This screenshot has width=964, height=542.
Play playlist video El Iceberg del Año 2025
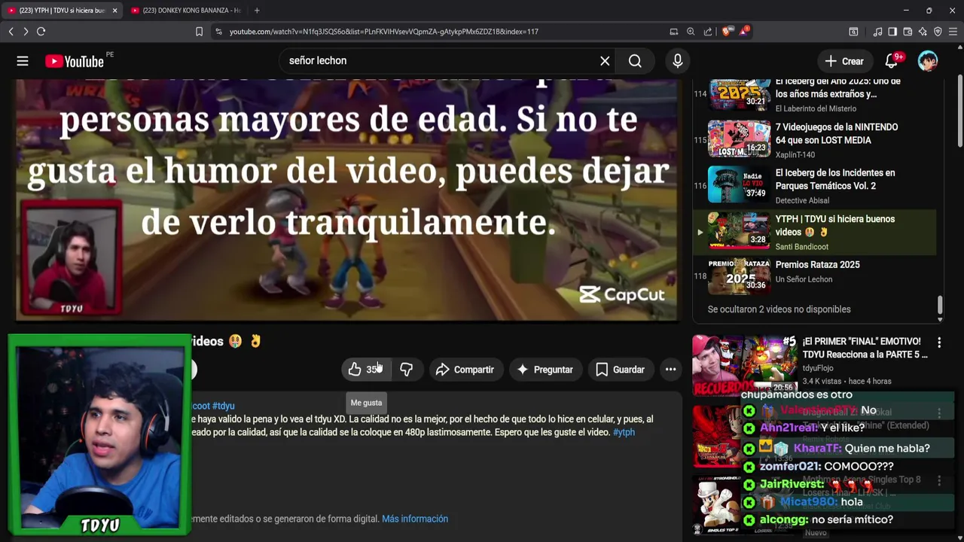click(x=815, y=94)
